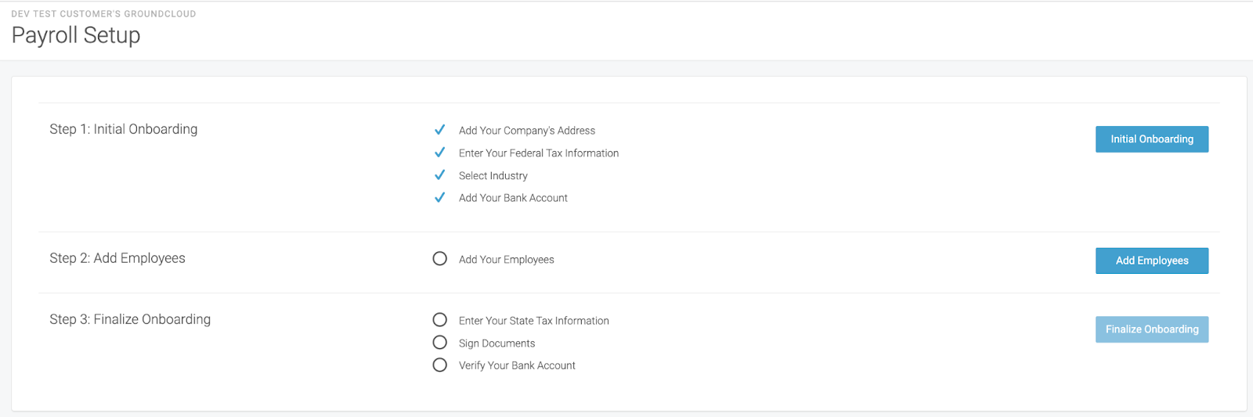The width and height of the screenshot is (1253, 417).
Task: Select the circle beside Verify Your Bank Account
Action: click(x=440, y=365)
